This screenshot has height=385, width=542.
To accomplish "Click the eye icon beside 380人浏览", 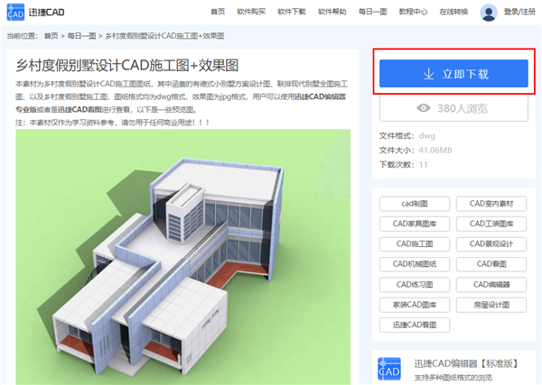I will click(x=424, y=108).
